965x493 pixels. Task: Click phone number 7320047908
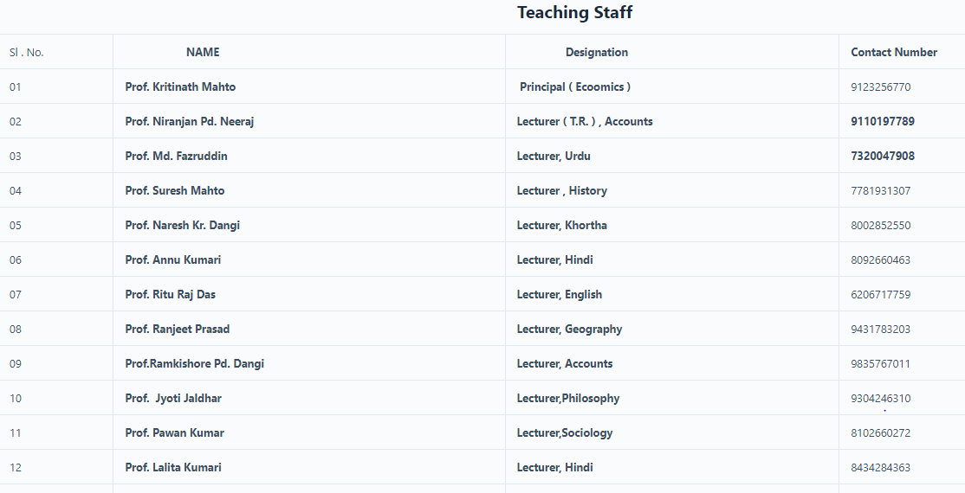(x=883, y=156)
